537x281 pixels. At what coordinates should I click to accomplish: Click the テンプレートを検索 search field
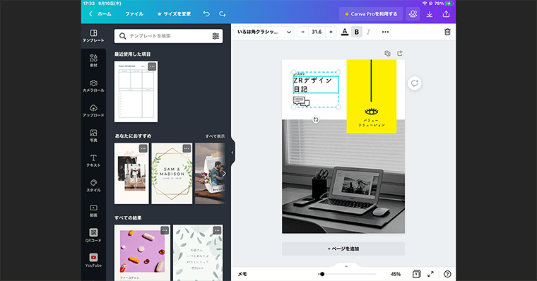168,36
